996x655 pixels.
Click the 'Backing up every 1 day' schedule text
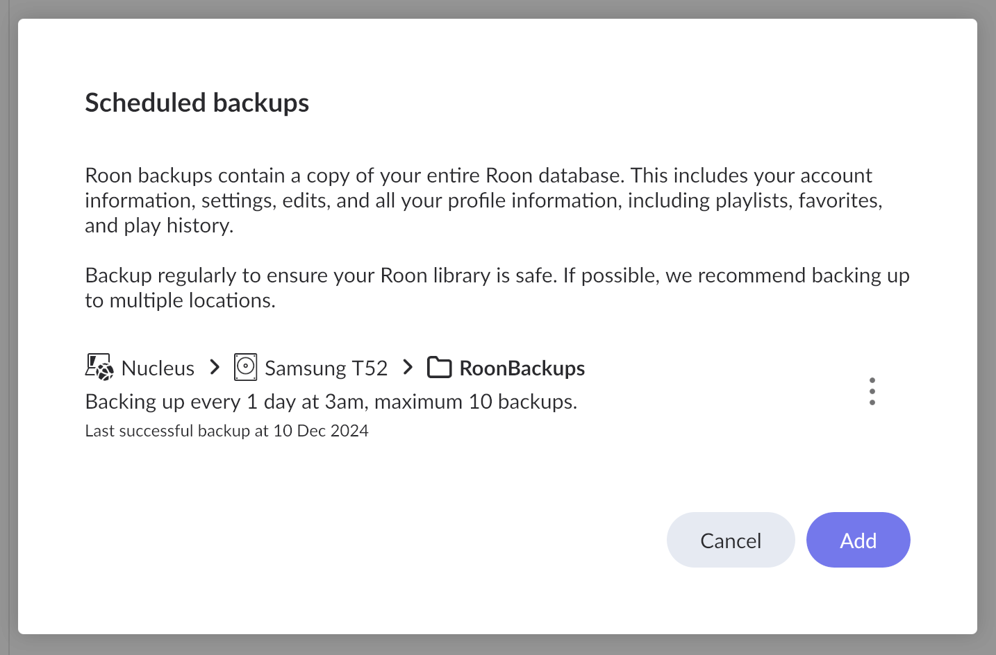331,401
